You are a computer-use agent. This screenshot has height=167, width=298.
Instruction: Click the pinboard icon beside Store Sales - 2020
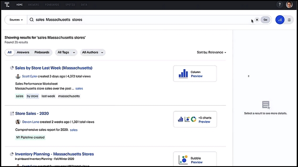[x=12, y=114]
